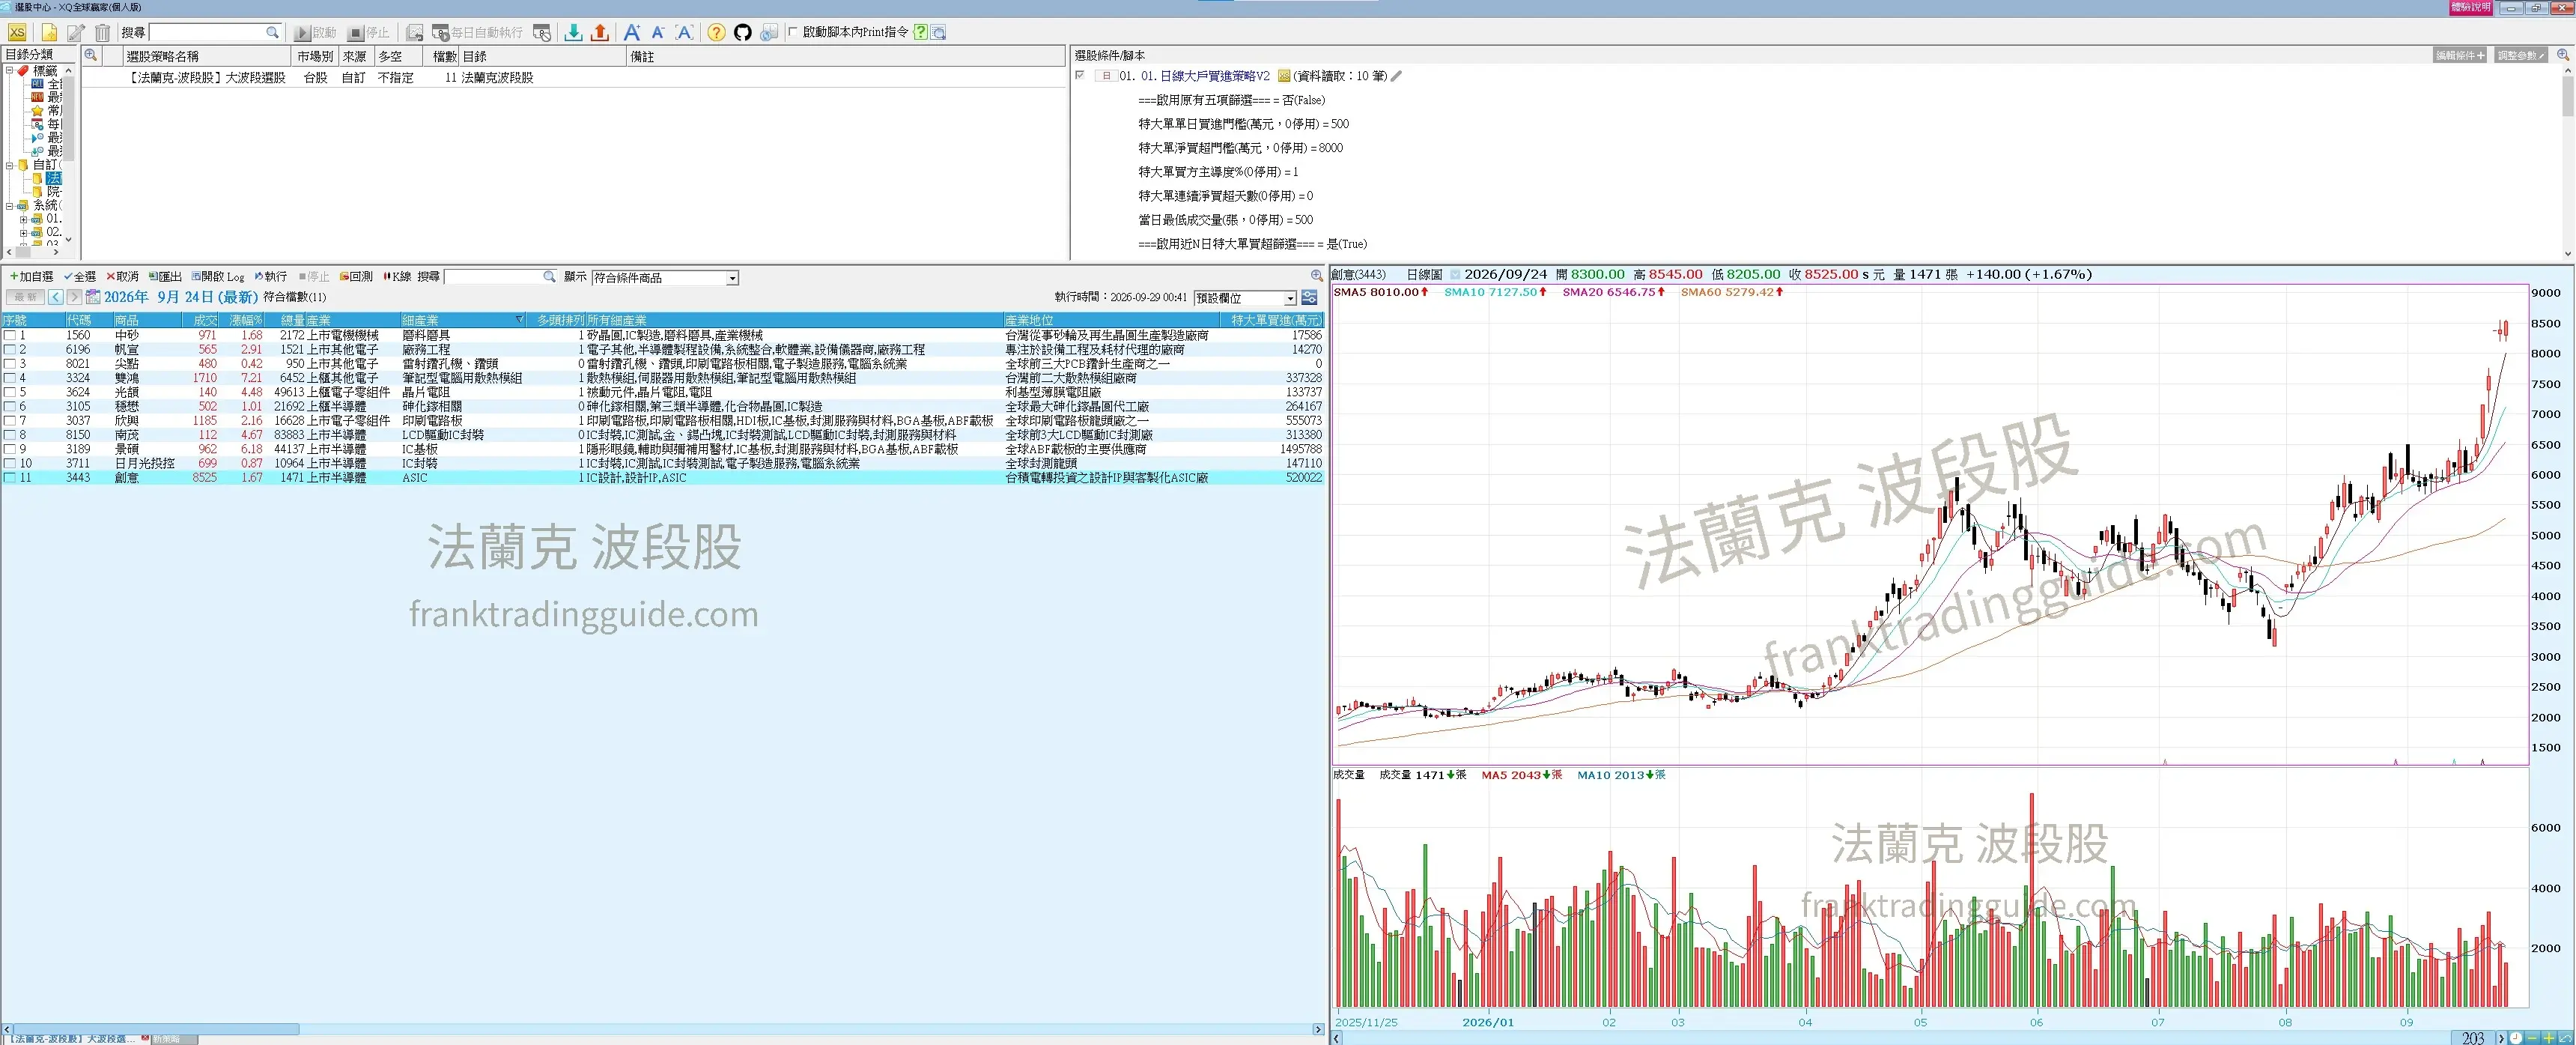Create a new stock-picking strategy file
The image size is (2576, 1045).
pos(49,32)
